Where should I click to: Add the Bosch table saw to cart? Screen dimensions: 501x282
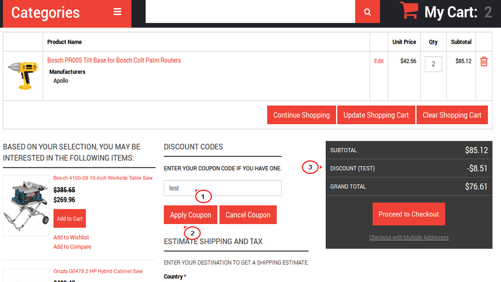pyautogui.click(x=70, y=218)
